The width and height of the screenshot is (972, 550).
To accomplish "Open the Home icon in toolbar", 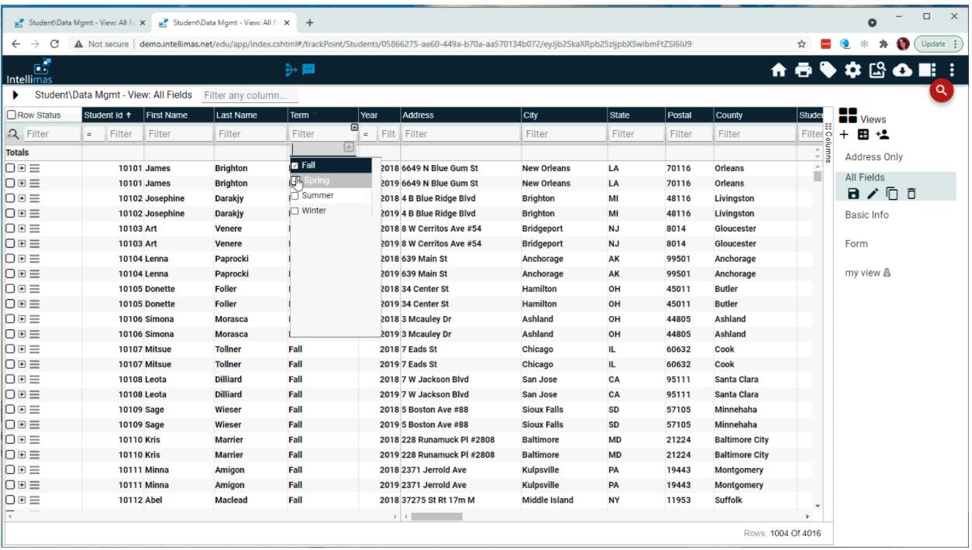I will tap(778, 70).
